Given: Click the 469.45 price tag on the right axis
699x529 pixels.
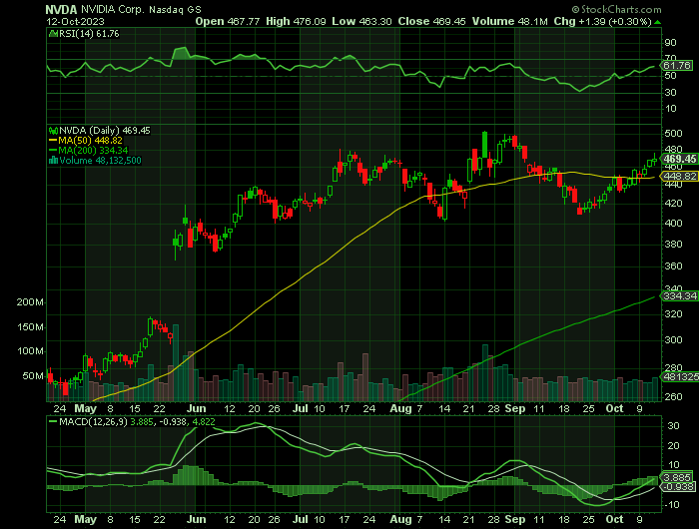Looking at the screenshot, I should [x=680, y=159].
